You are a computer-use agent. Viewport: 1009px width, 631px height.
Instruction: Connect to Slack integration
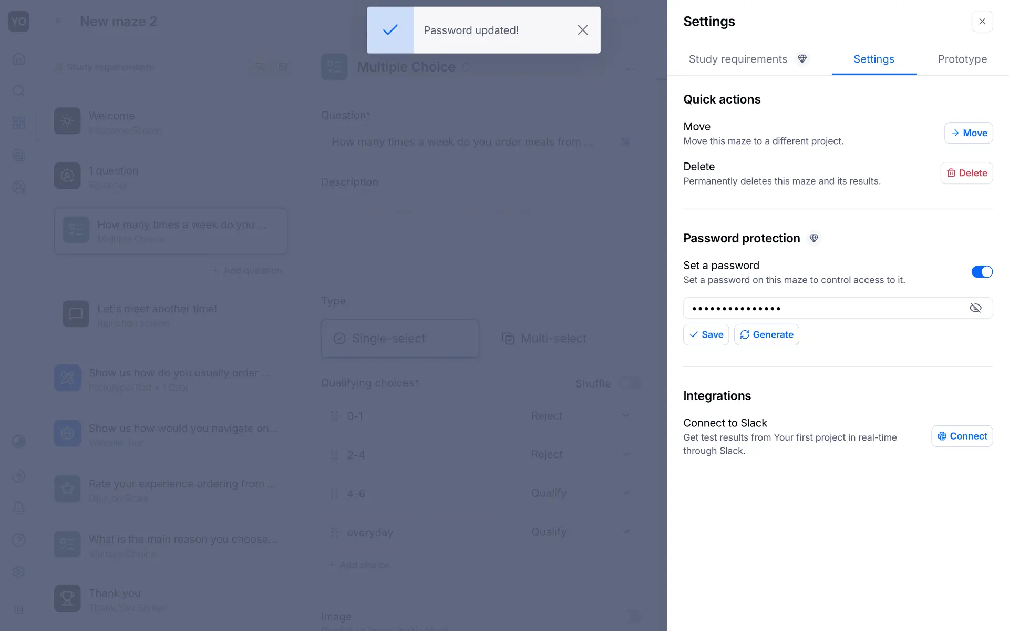pyautogui.click(x=962, y=436)
